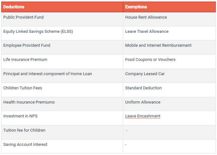
Task: Click the Leave Encashment link
Action: (x=142, y=116)
